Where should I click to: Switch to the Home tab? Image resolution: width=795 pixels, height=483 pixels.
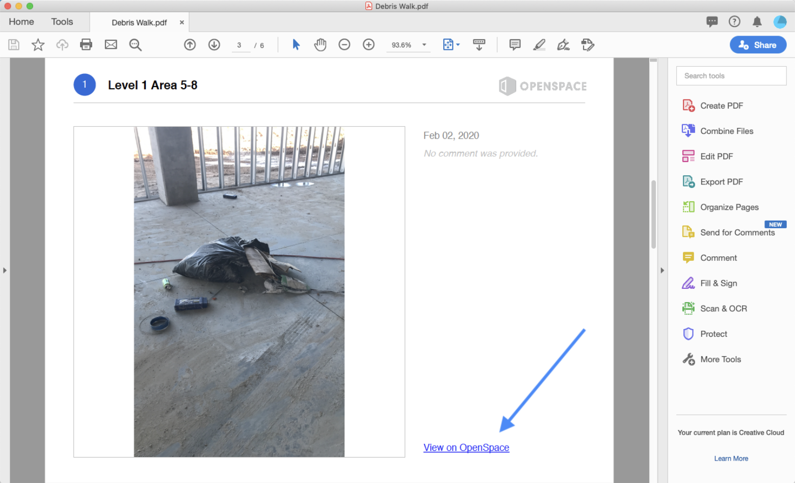(x=21, y=22)
